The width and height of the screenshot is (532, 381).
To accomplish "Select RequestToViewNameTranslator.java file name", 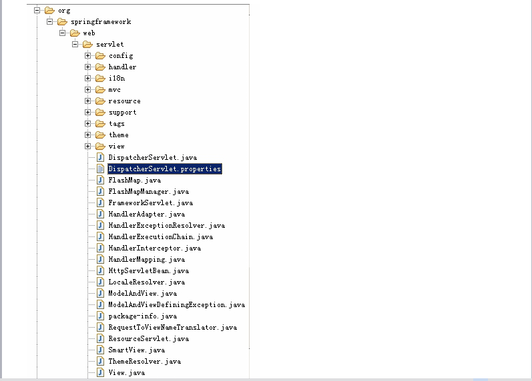I will pos(173,328).
